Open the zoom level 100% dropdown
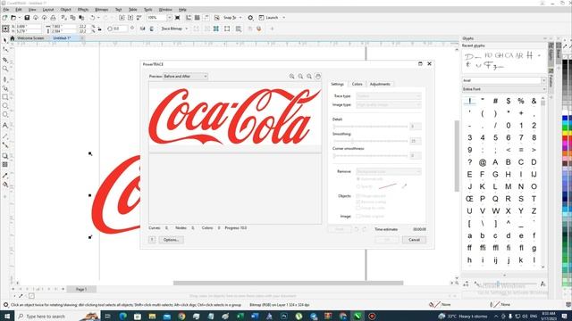This screenshot has height=321, width=572. click(x=169, y=18)
